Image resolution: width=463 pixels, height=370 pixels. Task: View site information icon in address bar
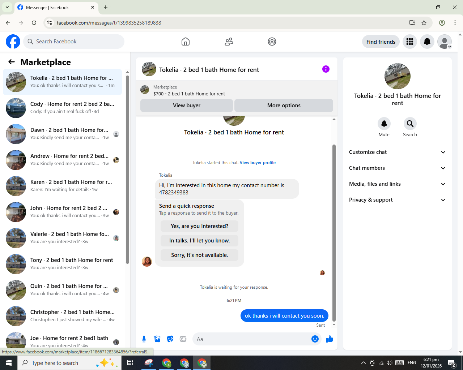click(x=50, y=23)
